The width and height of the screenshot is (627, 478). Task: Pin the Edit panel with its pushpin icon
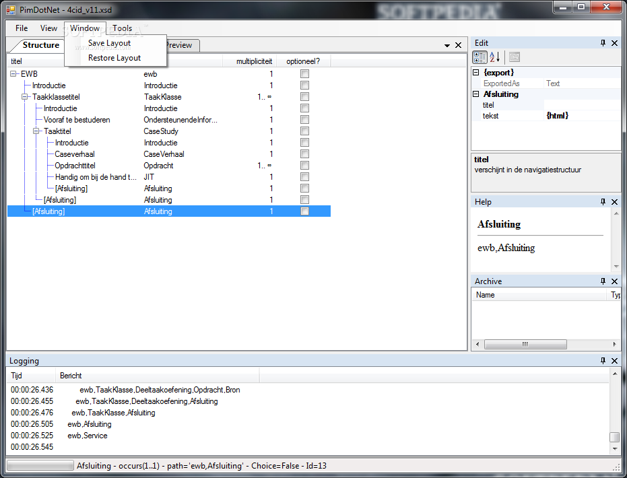point(603,43)
